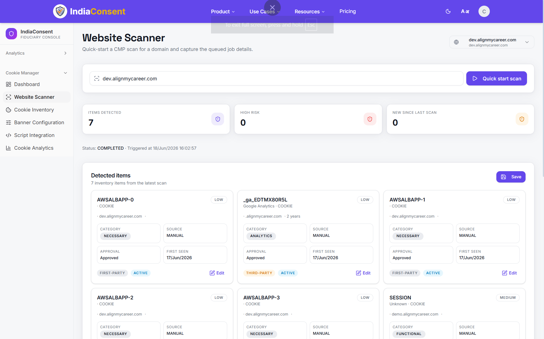Screen dimensions: 544x339
Task: Click the ACTIVE tag on AWSALBAPP-1
Action: (433, 273)
